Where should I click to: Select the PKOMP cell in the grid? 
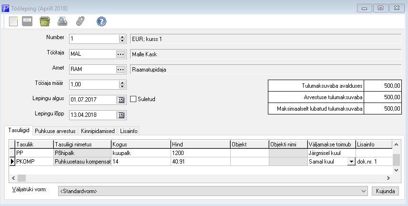click(34, 162)
